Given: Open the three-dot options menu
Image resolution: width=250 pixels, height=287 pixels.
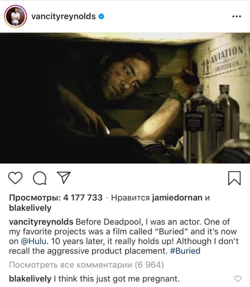Looking at the screenshot, I should click(237, 16).
